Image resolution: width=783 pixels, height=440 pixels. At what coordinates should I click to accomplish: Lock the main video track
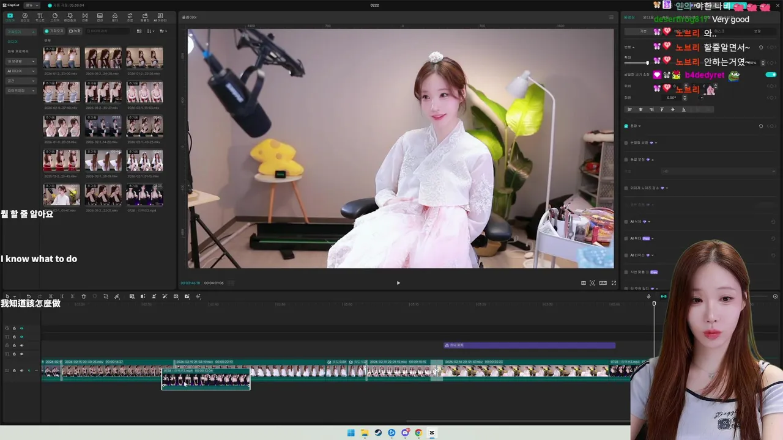point(14,370)
